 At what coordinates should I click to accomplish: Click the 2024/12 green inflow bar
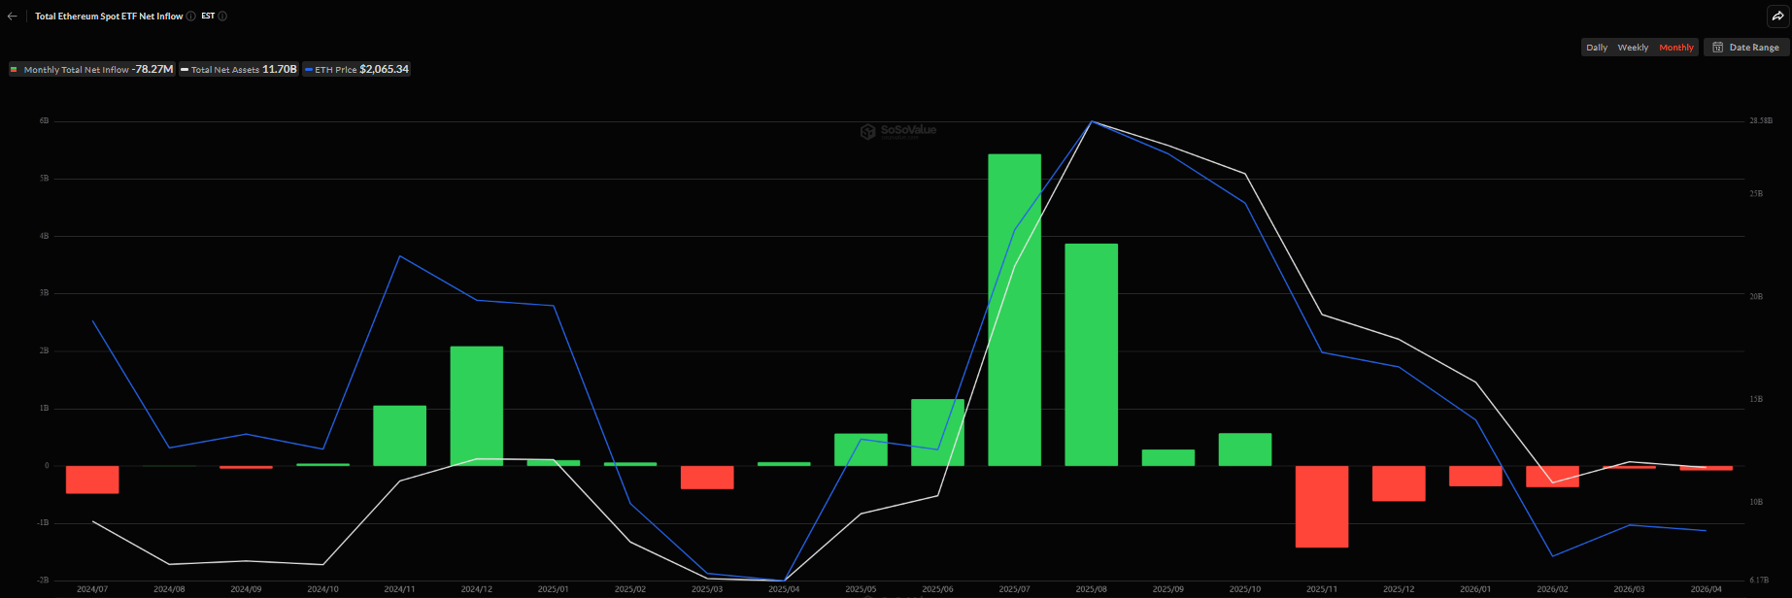coord(477,406)
